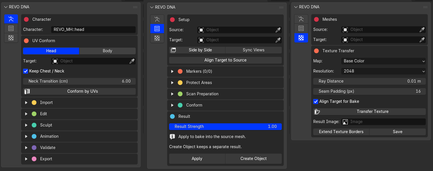The width and height of the screenshot is (433, 171).
Task: Click Conform by UVs icon
Action: (x=27, y=91)
